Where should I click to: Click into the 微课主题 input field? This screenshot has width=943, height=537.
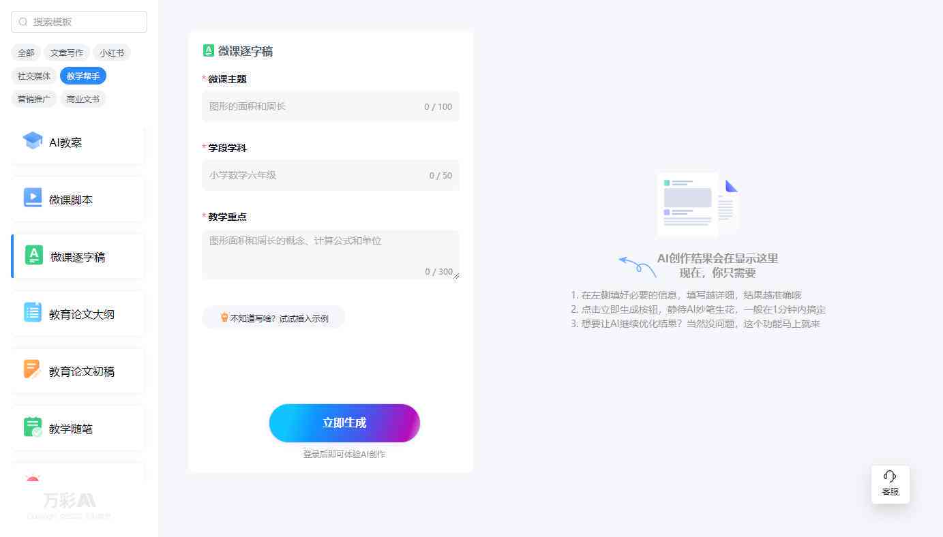[x=331, y=106]
